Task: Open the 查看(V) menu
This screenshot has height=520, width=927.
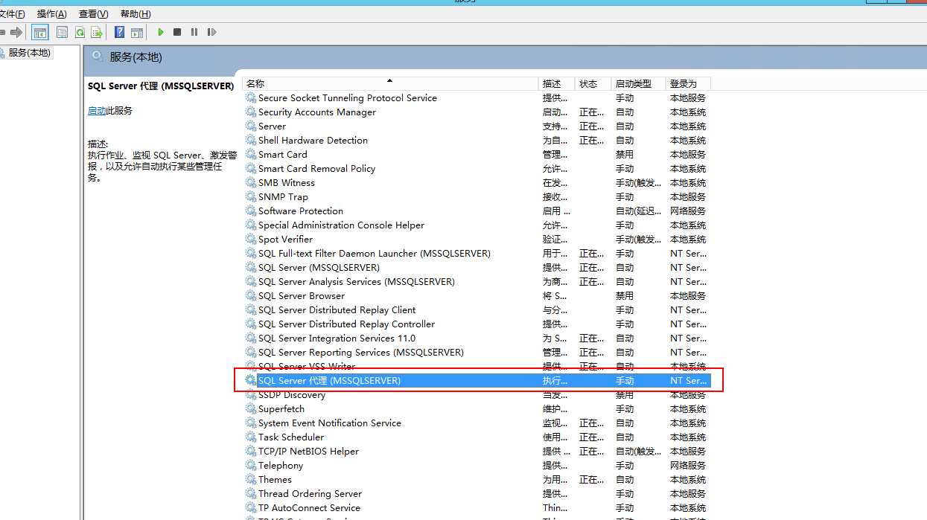Action: (93, 14)
